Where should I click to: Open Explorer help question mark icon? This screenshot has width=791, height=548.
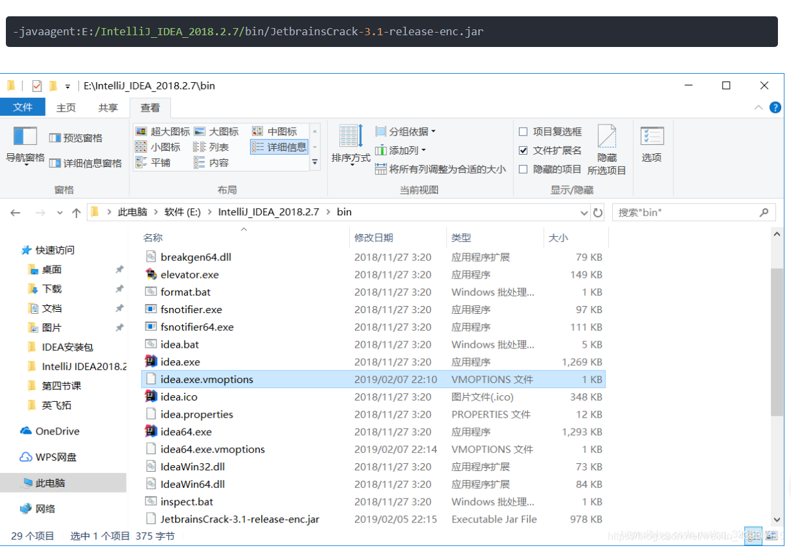coord(775,108)
